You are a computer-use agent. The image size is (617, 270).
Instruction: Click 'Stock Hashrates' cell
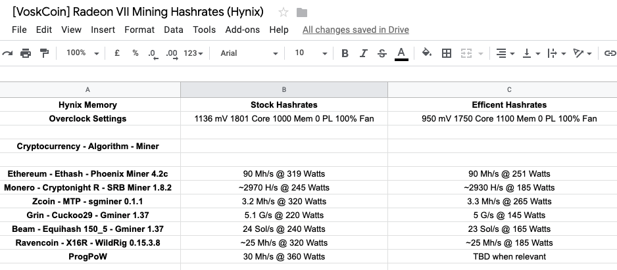(x=284, y=105)
